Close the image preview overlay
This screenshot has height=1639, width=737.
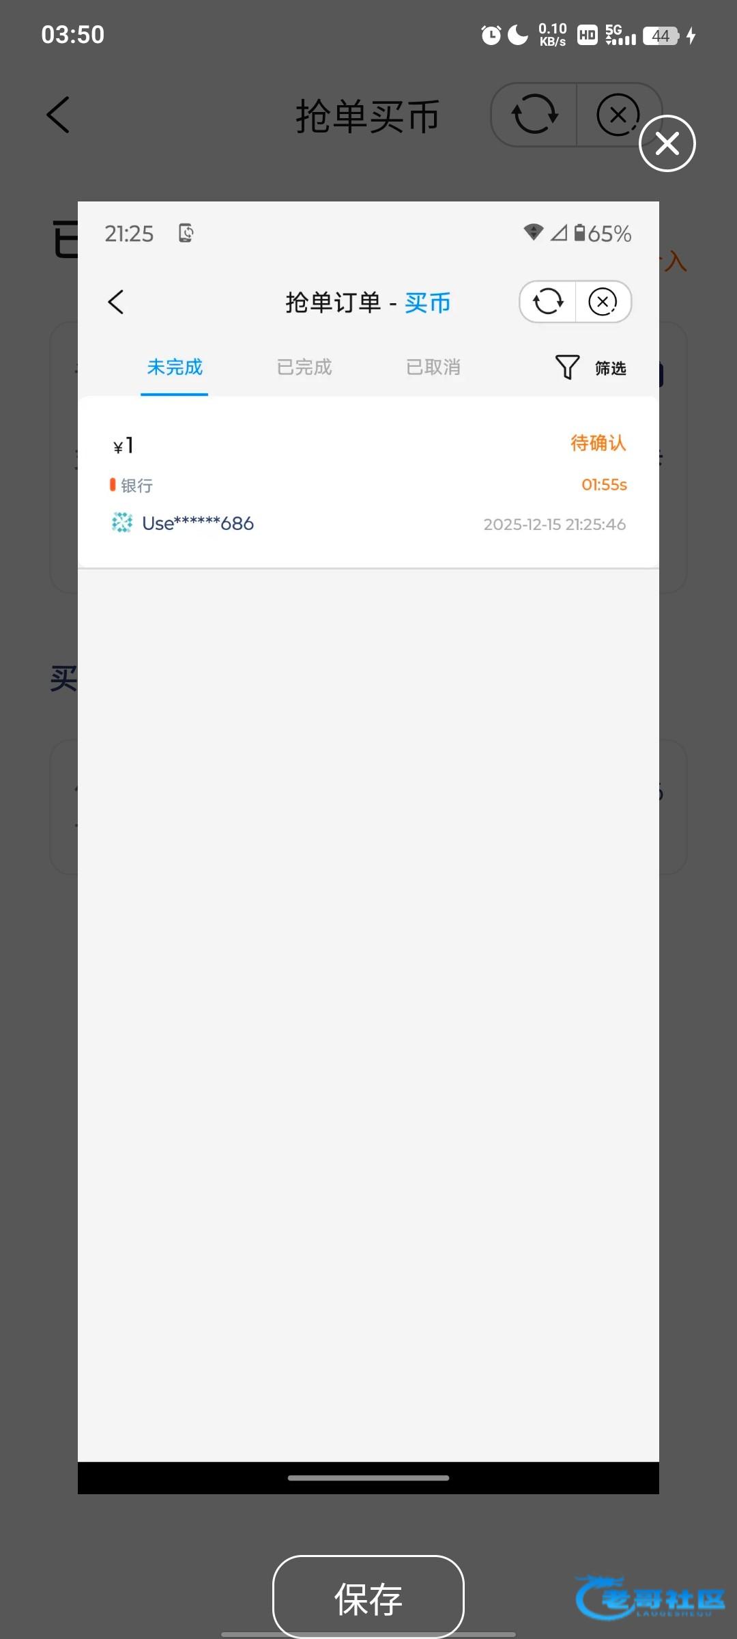tap(667, 143)
